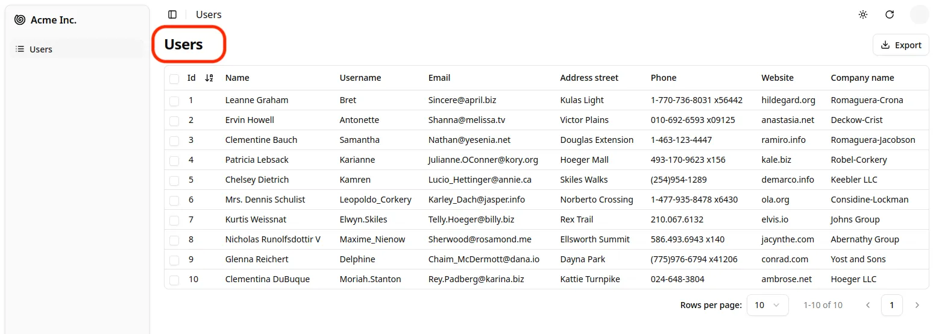Check the select-all rows checkbox
The width and height of the screenshot is (939, 334).
click(x=174, y=78)
